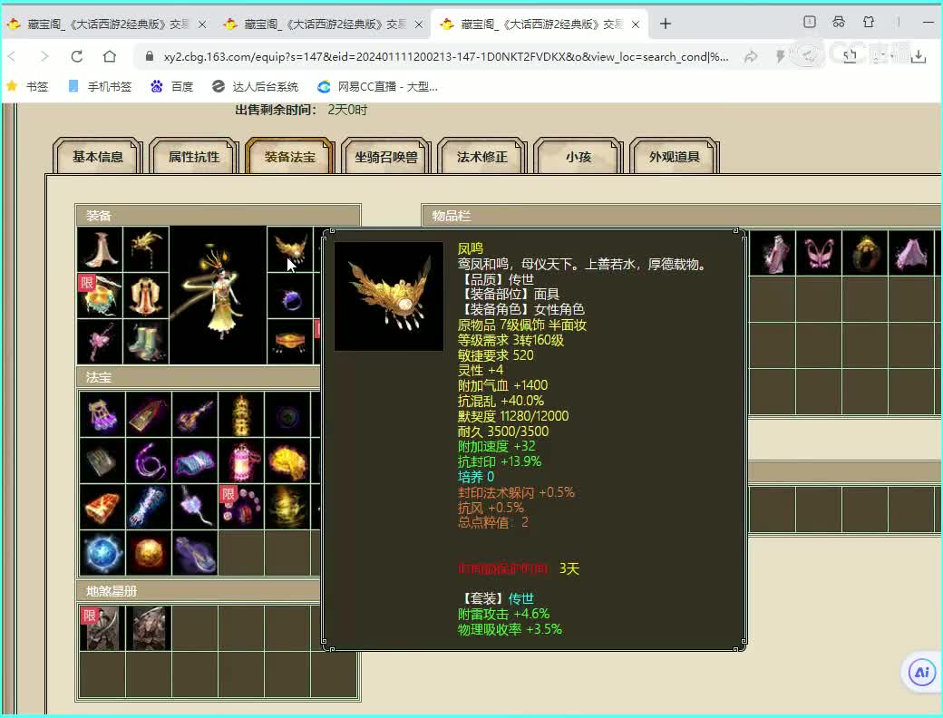The height and width of the screenshot is (718, 943).
Task: Select the purple ribbon 法宝 icon
Action: (x=195, y=553)
